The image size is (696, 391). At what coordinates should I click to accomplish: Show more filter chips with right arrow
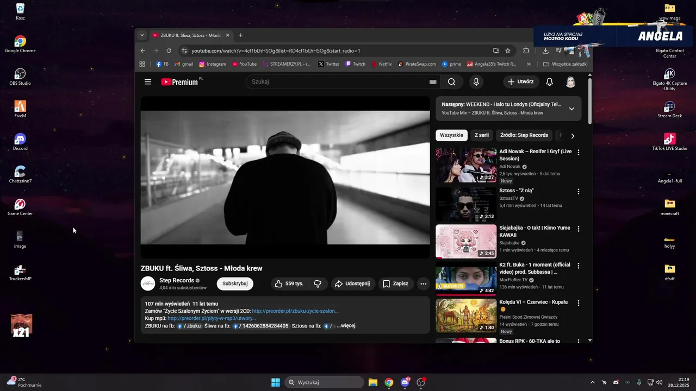pyautogui.click(x=573, y=136)
